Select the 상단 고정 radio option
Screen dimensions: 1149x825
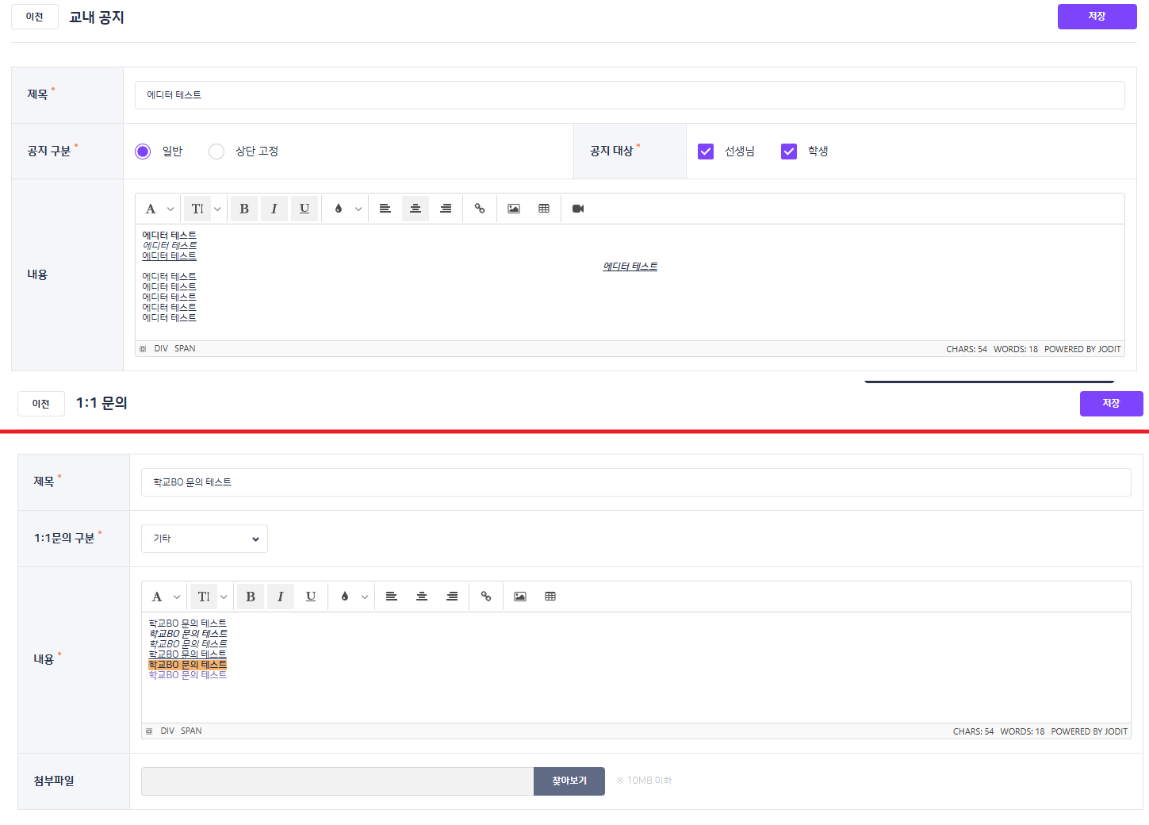(216, 152)
